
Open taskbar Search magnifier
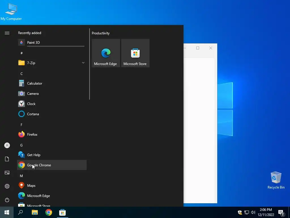tap(20, 212)
